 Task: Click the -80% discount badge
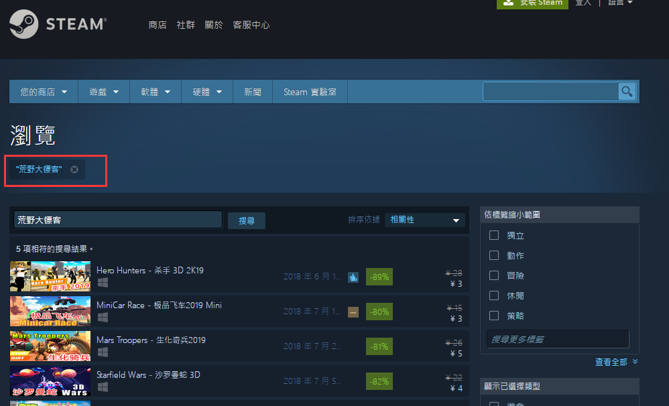tap(379, 312)
